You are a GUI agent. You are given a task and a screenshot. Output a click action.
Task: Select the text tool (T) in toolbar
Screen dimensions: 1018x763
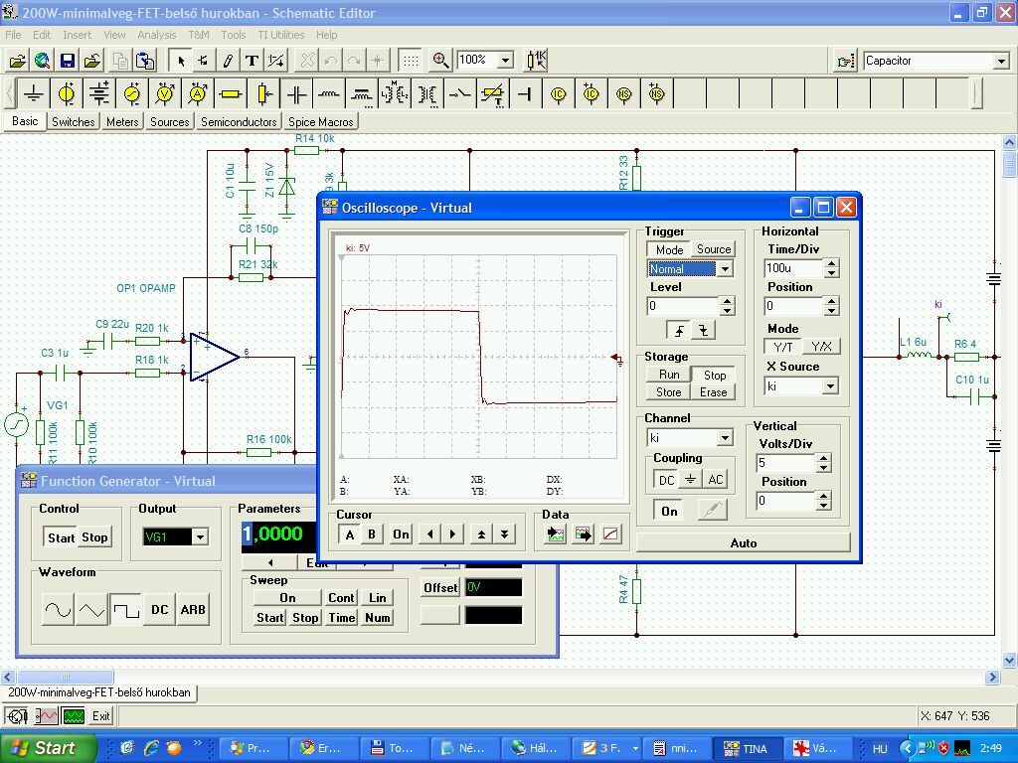(x=252, y=61)
